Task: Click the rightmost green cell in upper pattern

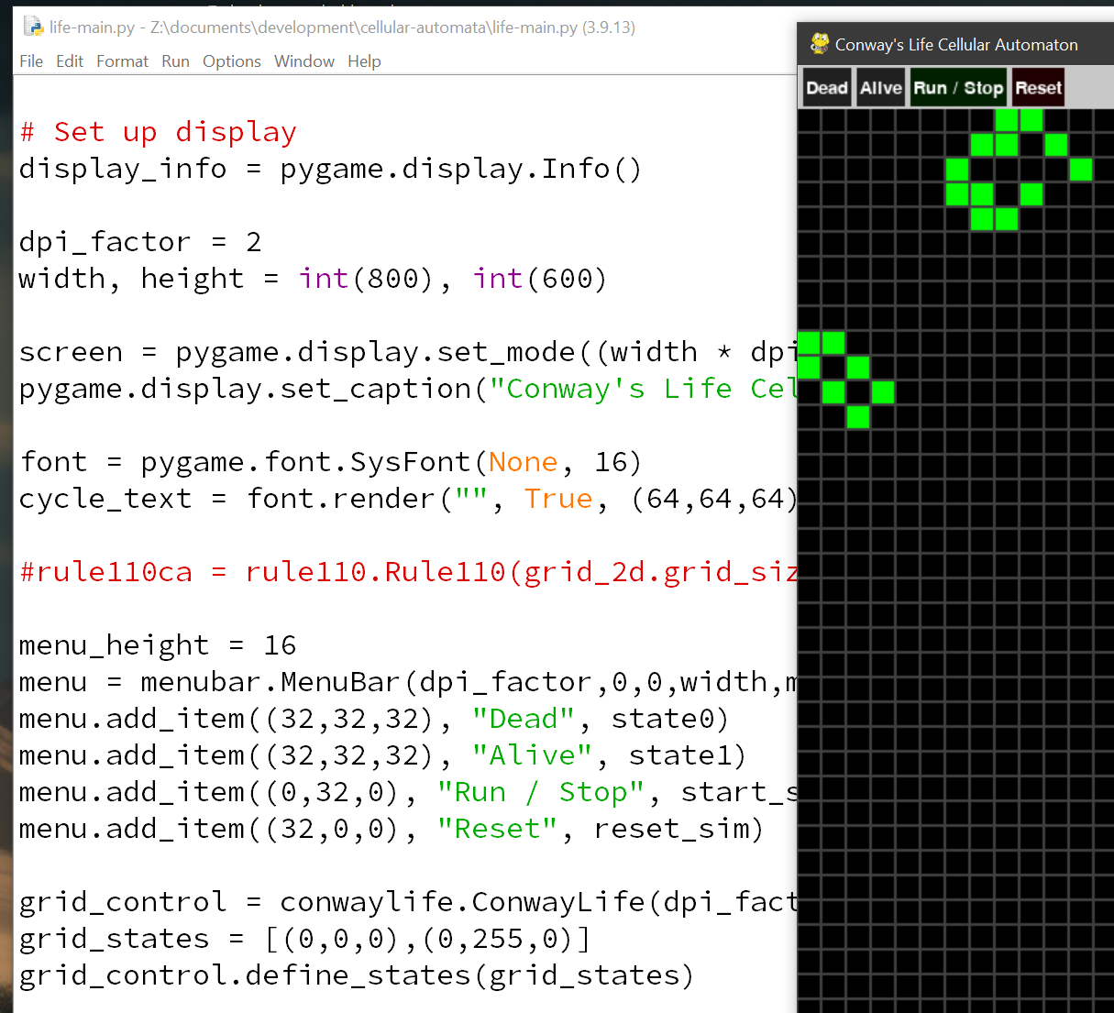Action: click(1081, 170)
